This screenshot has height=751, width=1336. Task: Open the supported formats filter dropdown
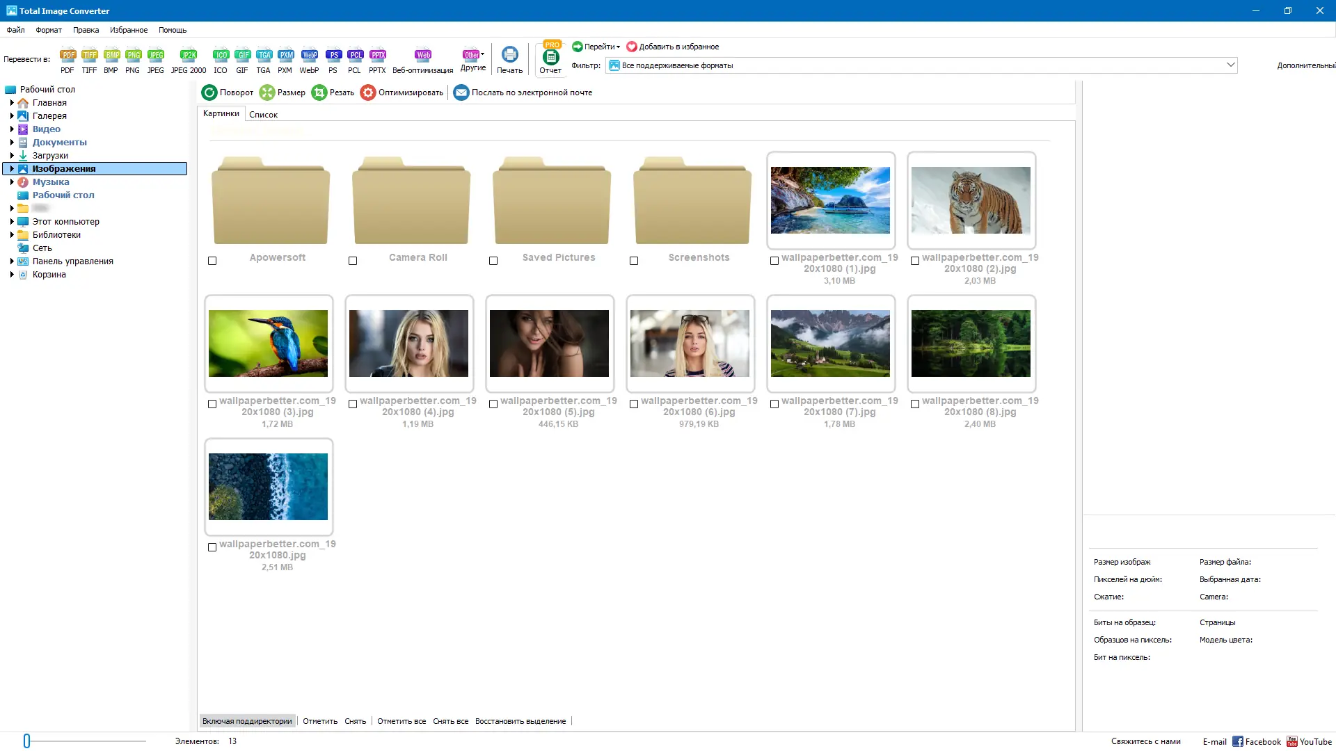pyautogui.click(x=1230, y=65)
